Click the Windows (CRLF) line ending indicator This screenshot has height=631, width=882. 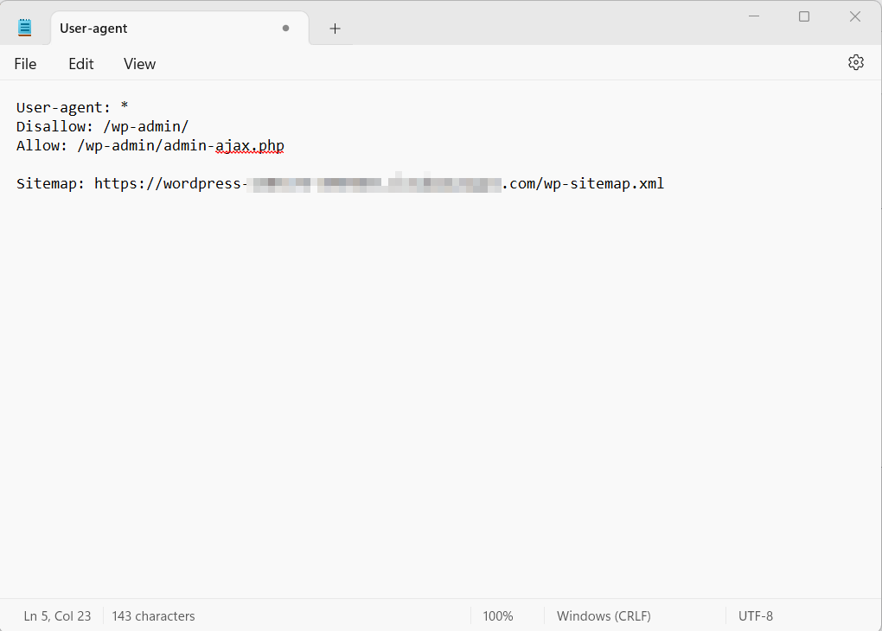pyautogui.click(x=604, y=616)
